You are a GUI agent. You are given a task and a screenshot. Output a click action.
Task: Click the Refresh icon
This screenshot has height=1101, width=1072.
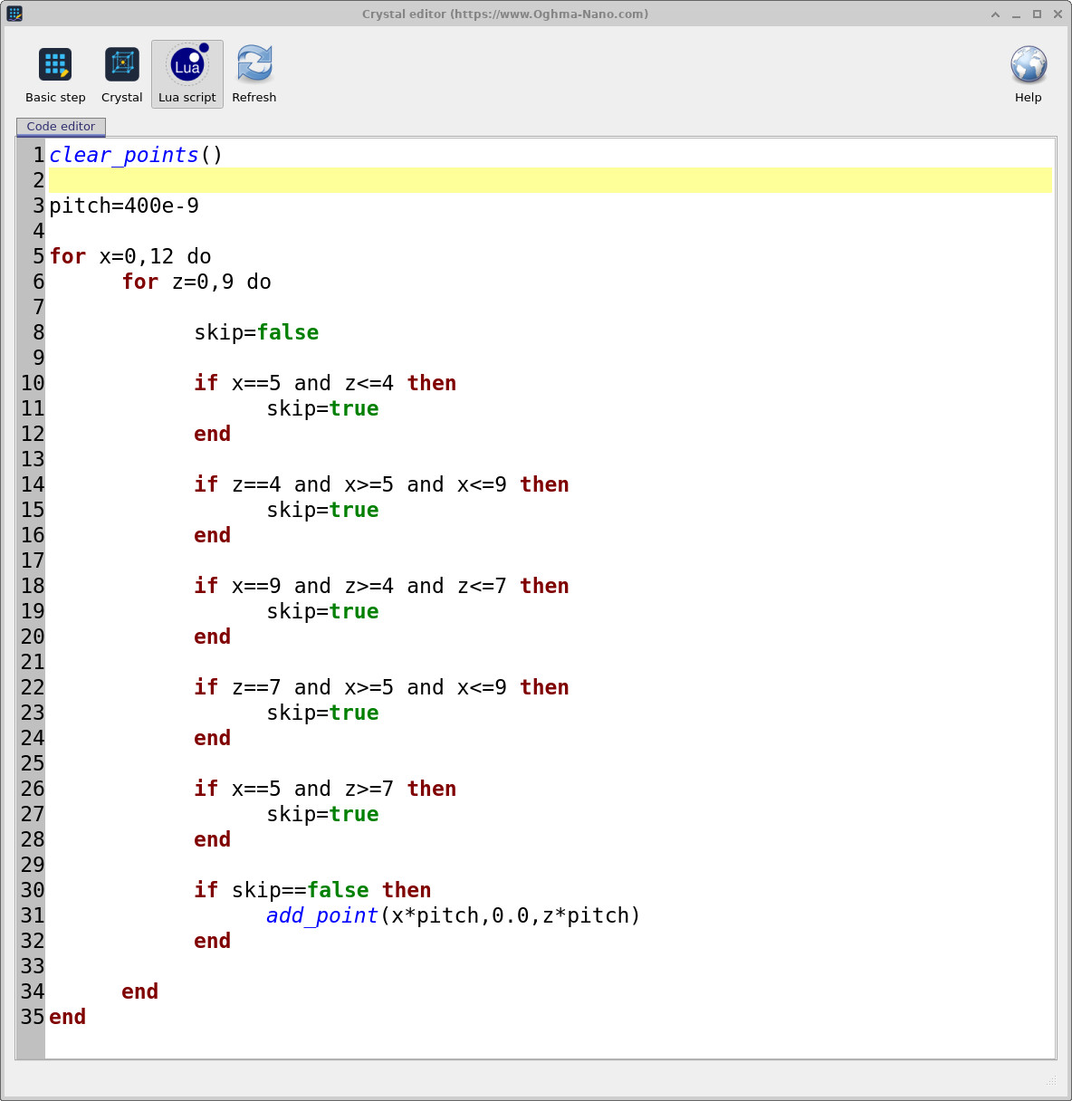click(x=254, y=75)
